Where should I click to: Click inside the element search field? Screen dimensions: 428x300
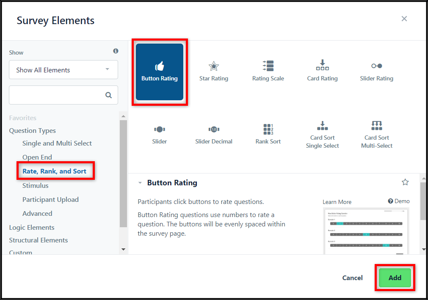[64, 95]
